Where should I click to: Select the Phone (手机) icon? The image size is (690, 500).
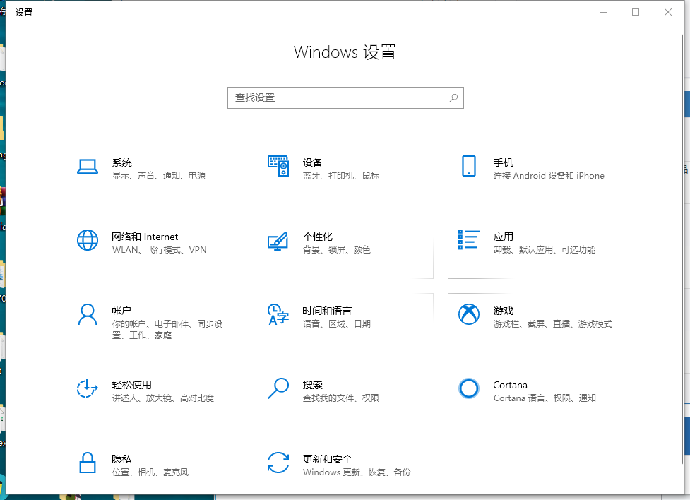(469, 167)
